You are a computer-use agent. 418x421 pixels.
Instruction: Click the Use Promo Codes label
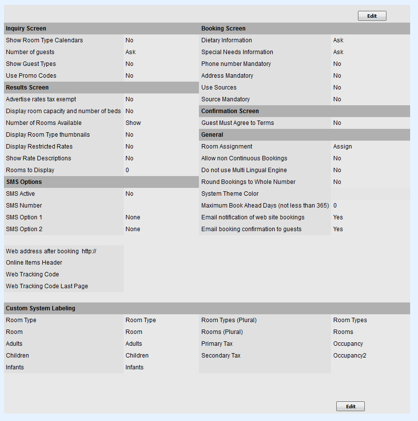point(31,76)
